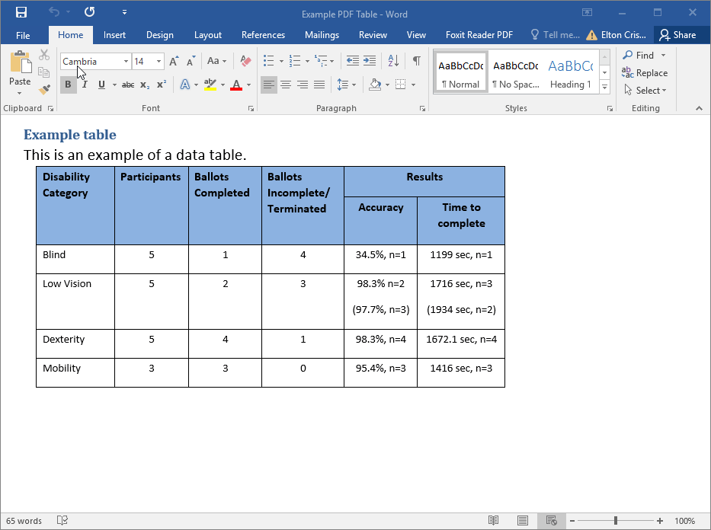Image resolution: width=711 pixels, height=530 pixels.
Task: Expand the Styles gallery more arrow
Action: pos(604,88)
